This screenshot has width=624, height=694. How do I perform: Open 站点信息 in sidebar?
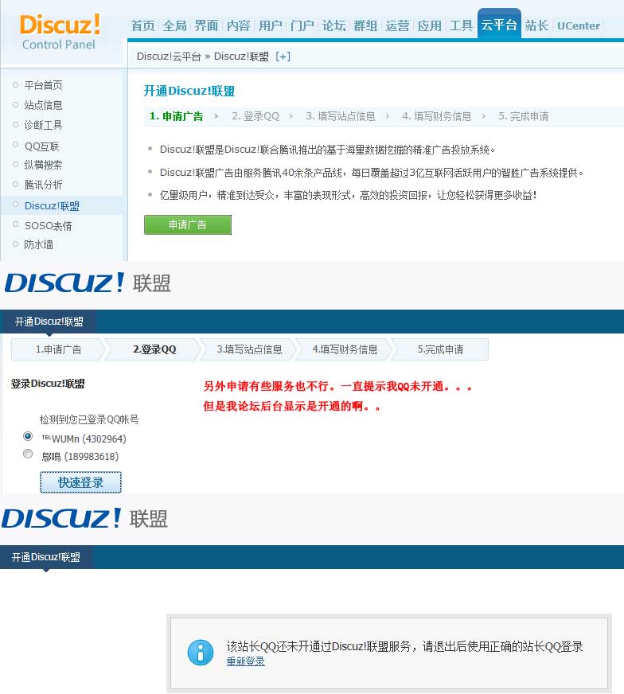(43, 105)
